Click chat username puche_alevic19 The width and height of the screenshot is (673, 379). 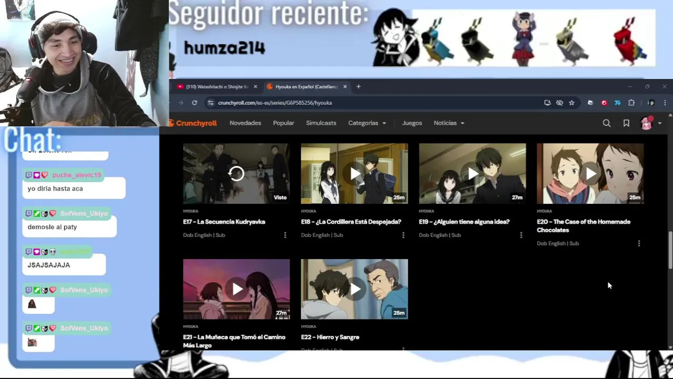click(76, 175)
